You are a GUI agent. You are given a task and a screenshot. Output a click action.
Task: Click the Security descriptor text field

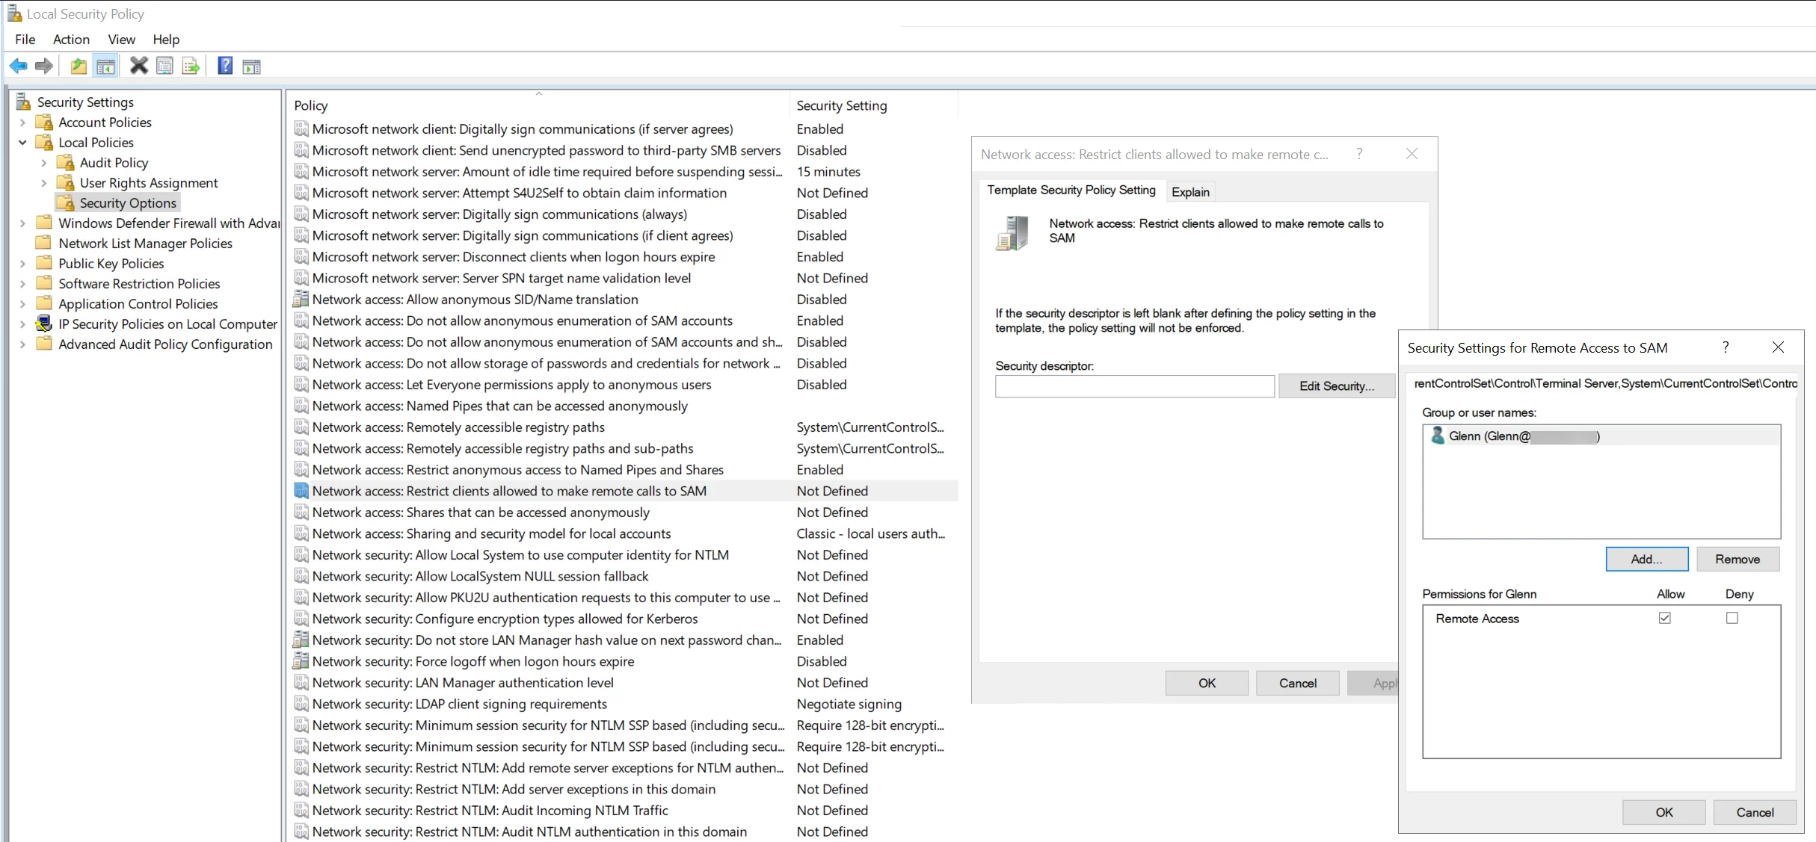pos(1135,386)
